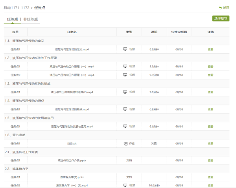Click homework icon for 绪论.xls row
Viewport: 236px width, 188px height.
tap(125, 143)
